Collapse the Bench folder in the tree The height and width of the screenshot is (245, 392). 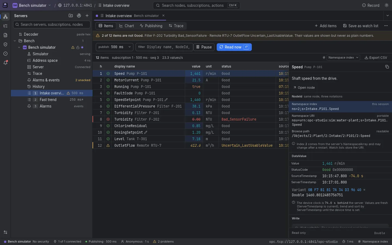click(x=15, y=41)
